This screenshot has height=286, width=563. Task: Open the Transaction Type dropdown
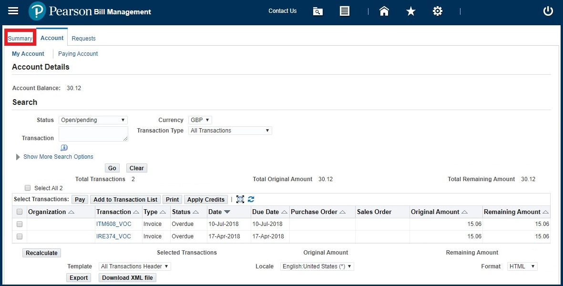coord(230,131)
